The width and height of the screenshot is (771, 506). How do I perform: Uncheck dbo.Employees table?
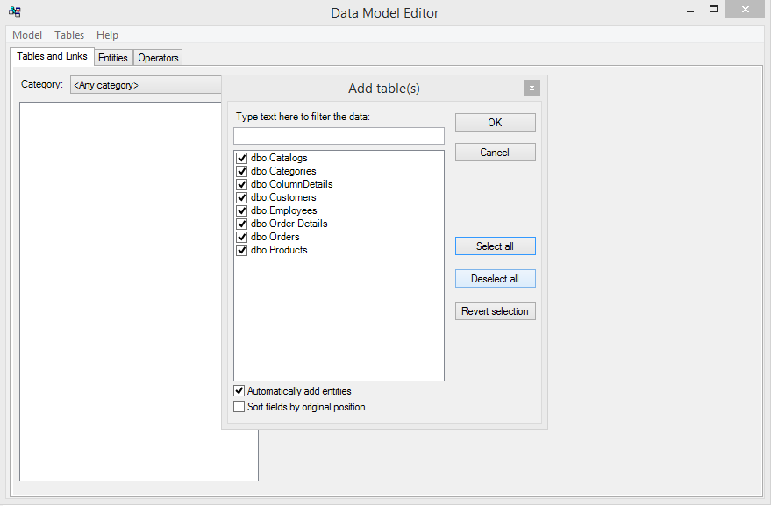(x=241, y=210)
